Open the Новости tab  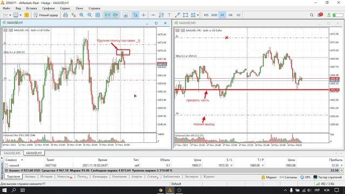(65, 177)
